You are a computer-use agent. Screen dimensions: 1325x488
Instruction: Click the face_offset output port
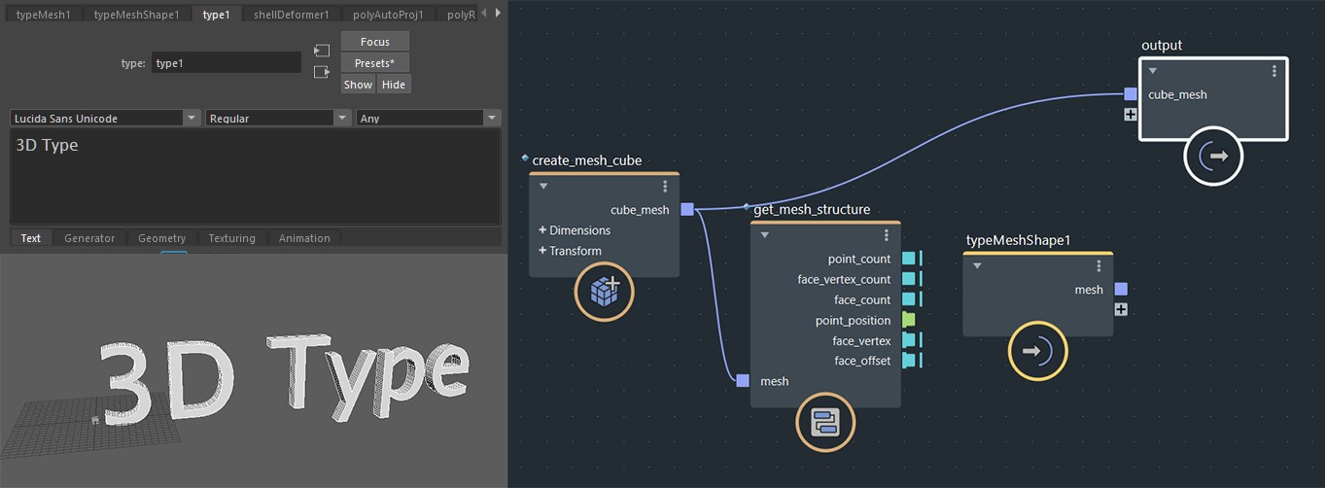909,361
